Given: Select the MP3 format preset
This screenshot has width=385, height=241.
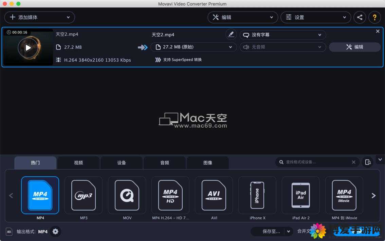Looking at the screenshot, I should [84, 195].
